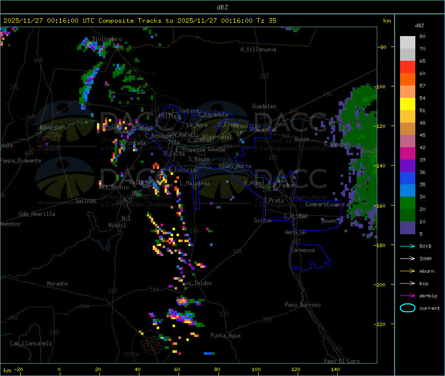
Task: Click the 'Morados' map label
Action: (x=57, y=284)
